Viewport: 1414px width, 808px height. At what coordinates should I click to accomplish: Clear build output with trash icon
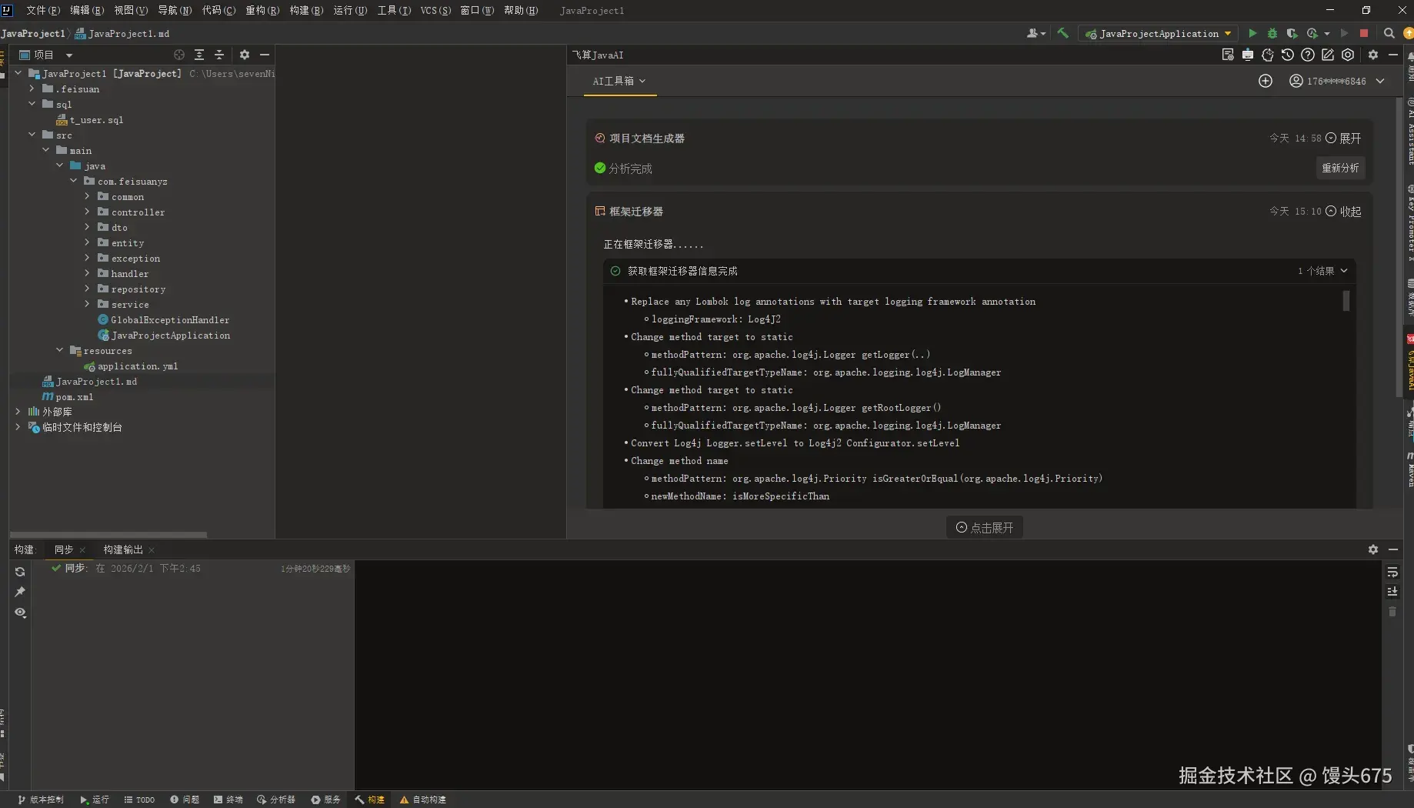coord(1392,612)
